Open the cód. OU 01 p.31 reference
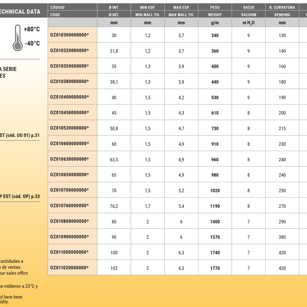 pos(20,135)
